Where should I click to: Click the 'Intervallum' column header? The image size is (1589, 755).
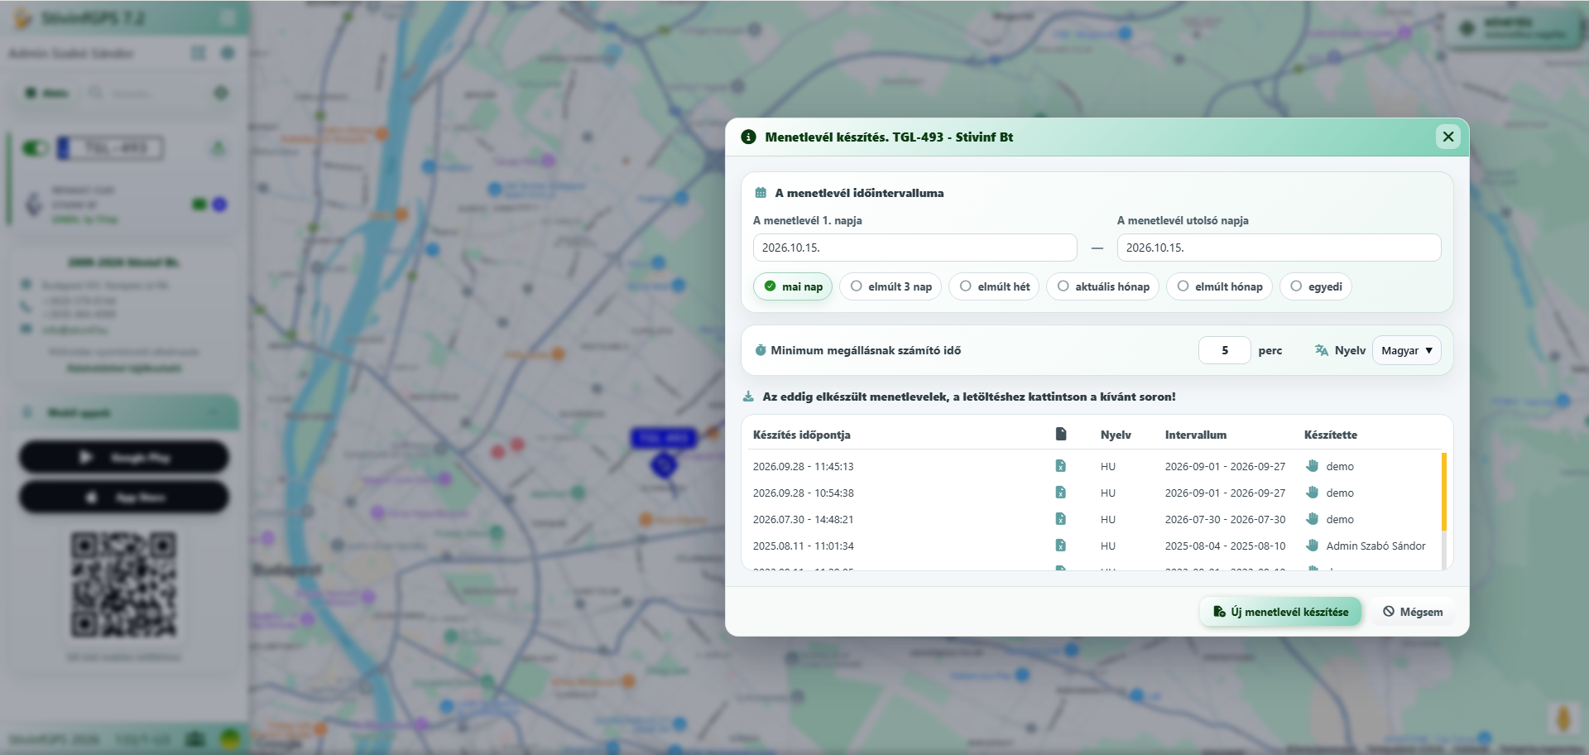point(1195,435)
